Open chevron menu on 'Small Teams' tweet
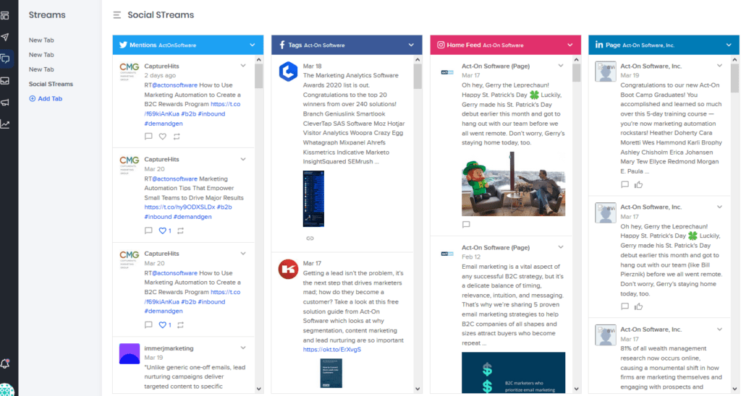 coord(243,159)
